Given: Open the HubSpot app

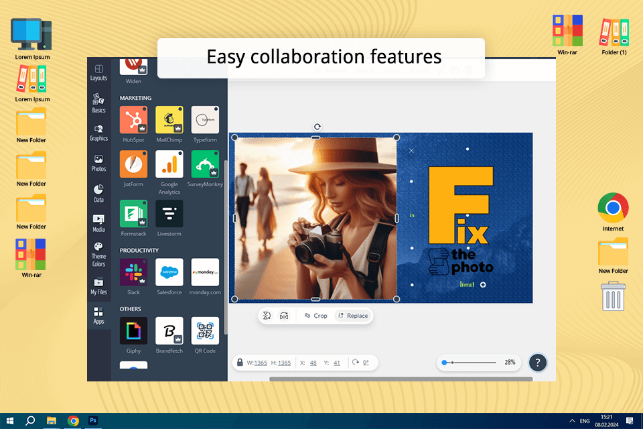Looking at the screenshot, I should click(133, 120).
